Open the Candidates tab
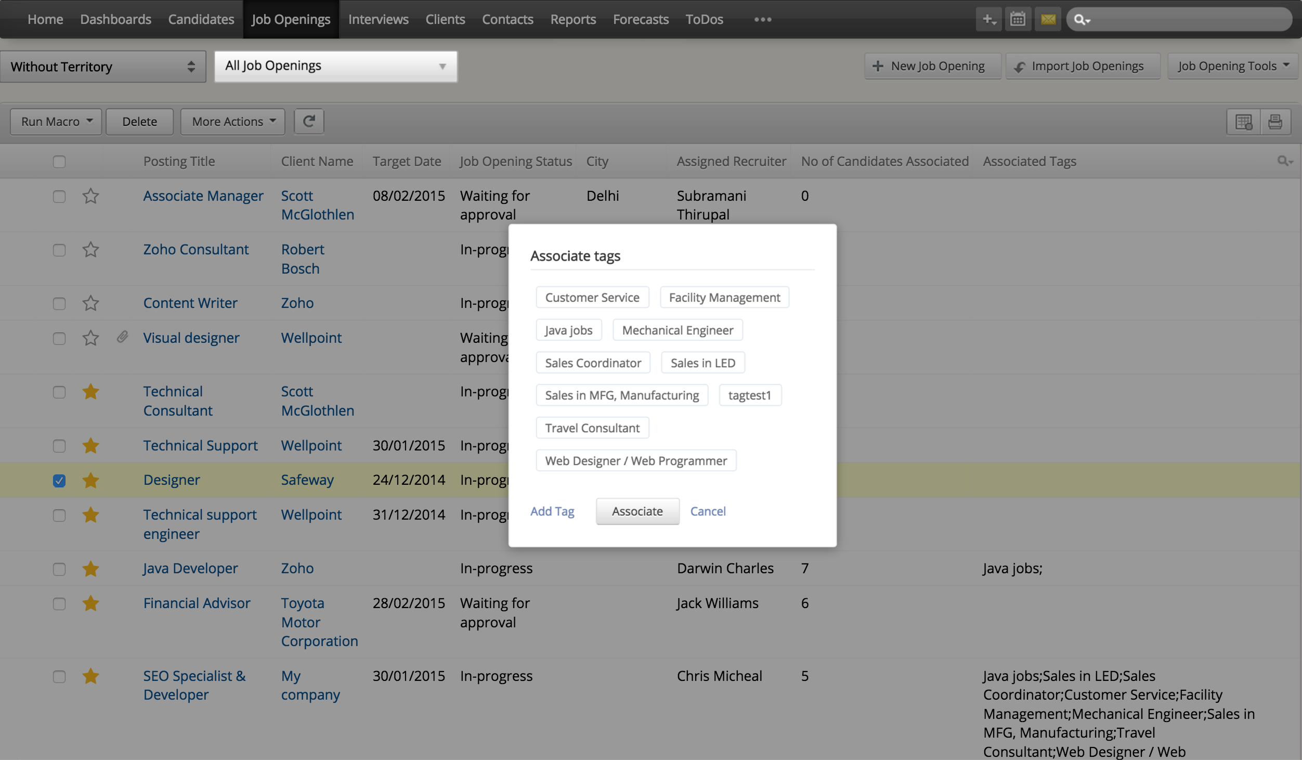The width and height of the screenshot is (1302, 760). click(201, 19)
